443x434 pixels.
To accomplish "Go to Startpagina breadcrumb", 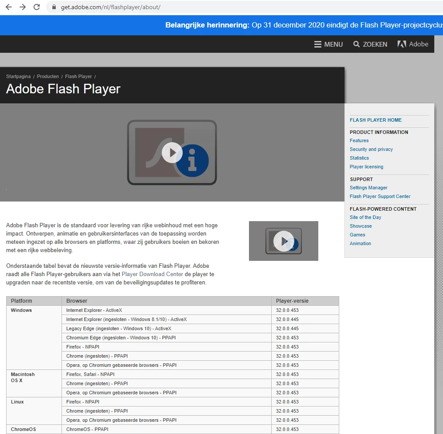I will click(x=18, y=77).
